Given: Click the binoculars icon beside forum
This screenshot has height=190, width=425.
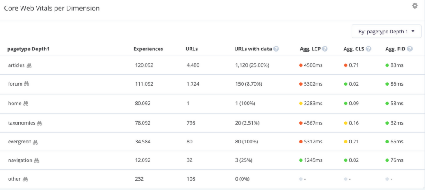Looking at the screenshot, I should pos(26,84).
